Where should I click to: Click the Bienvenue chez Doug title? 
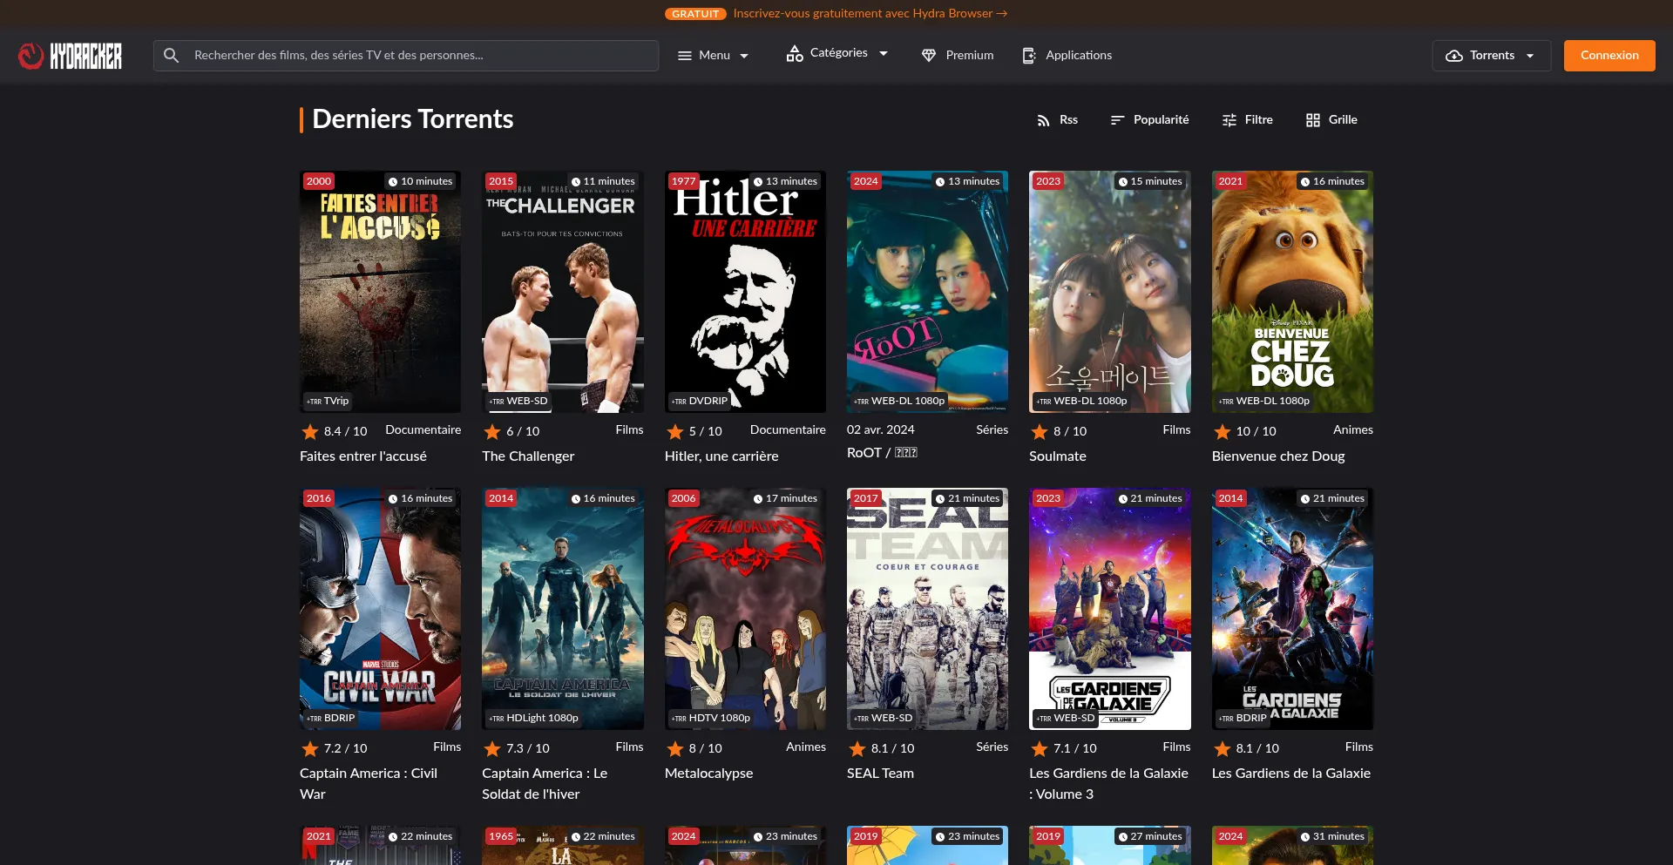tap(1278, 456)
